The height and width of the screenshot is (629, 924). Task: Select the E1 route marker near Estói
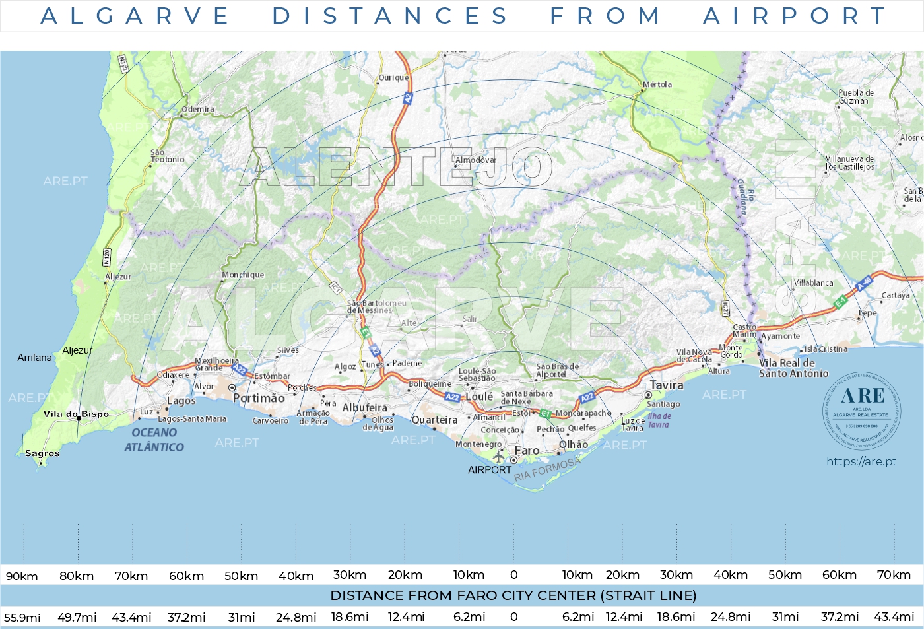pyautogui.click(x=545, y=413)
